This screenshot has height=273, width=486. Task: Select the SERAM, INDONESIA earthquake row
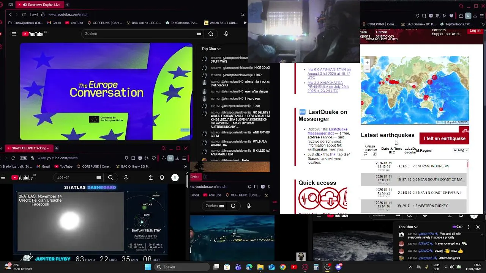click(x=413, y=166)
